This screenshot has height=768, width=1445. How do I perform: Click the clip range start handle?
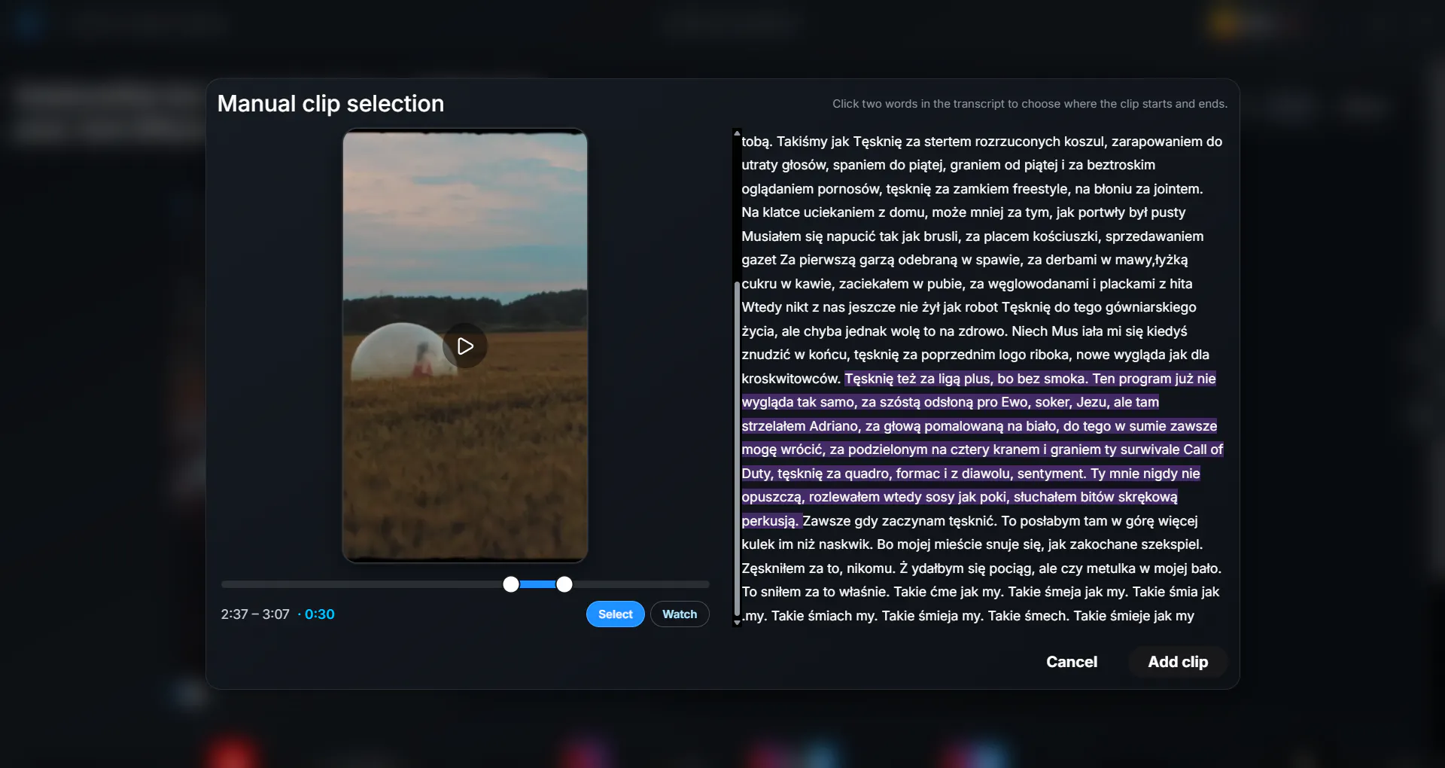[511, 584]
